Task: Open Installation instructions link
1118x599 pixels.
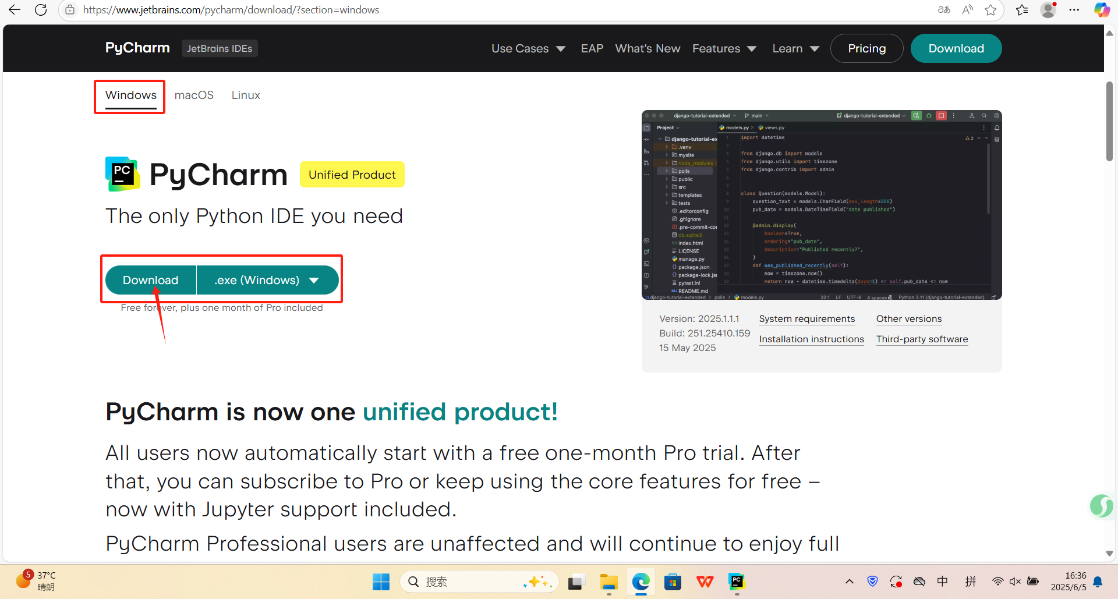Action: click(x=812, y=339)
